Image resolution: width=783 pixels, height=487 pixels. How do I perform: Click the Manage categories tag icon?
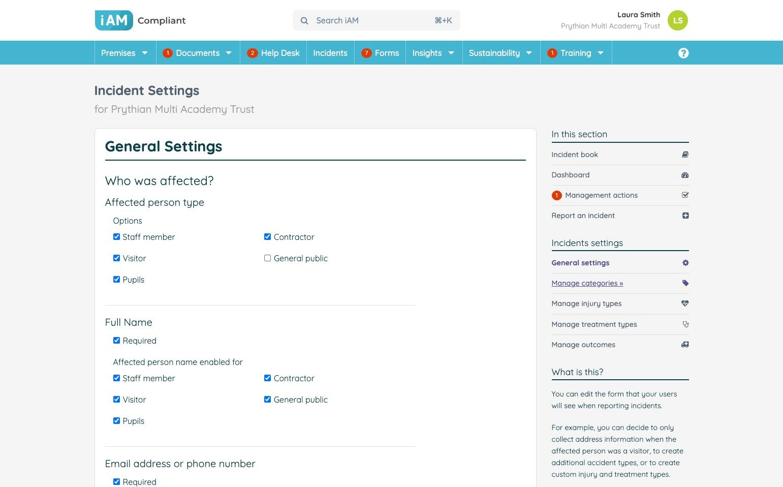point(685,283)
